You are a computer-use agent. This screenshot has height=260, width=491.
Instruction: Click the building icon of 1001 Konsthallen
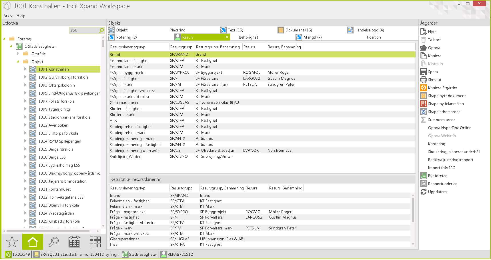coord(33,69)
